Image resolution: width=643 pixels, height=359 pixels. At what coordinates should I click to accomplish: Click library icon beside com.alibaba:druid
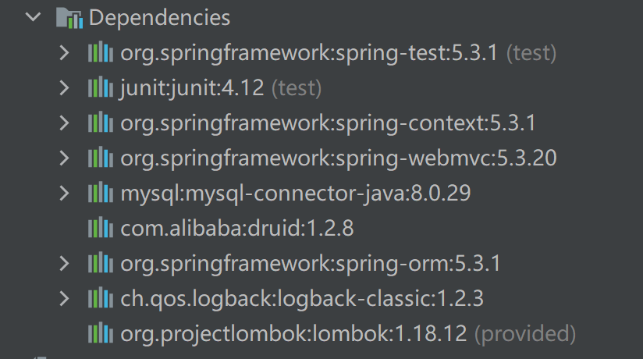[101, 228]
